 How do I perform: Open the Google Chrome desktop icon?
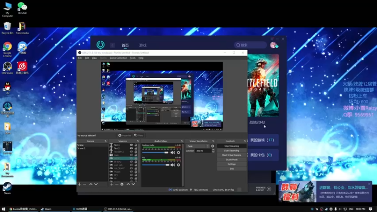pos(7,49)
